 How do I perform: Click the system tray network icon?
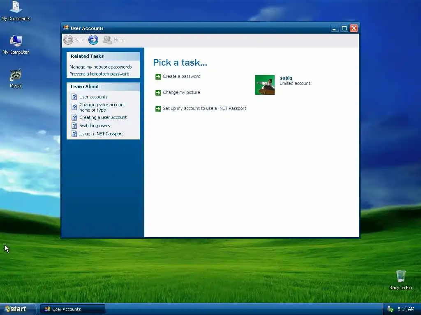[x=390, y=309]
